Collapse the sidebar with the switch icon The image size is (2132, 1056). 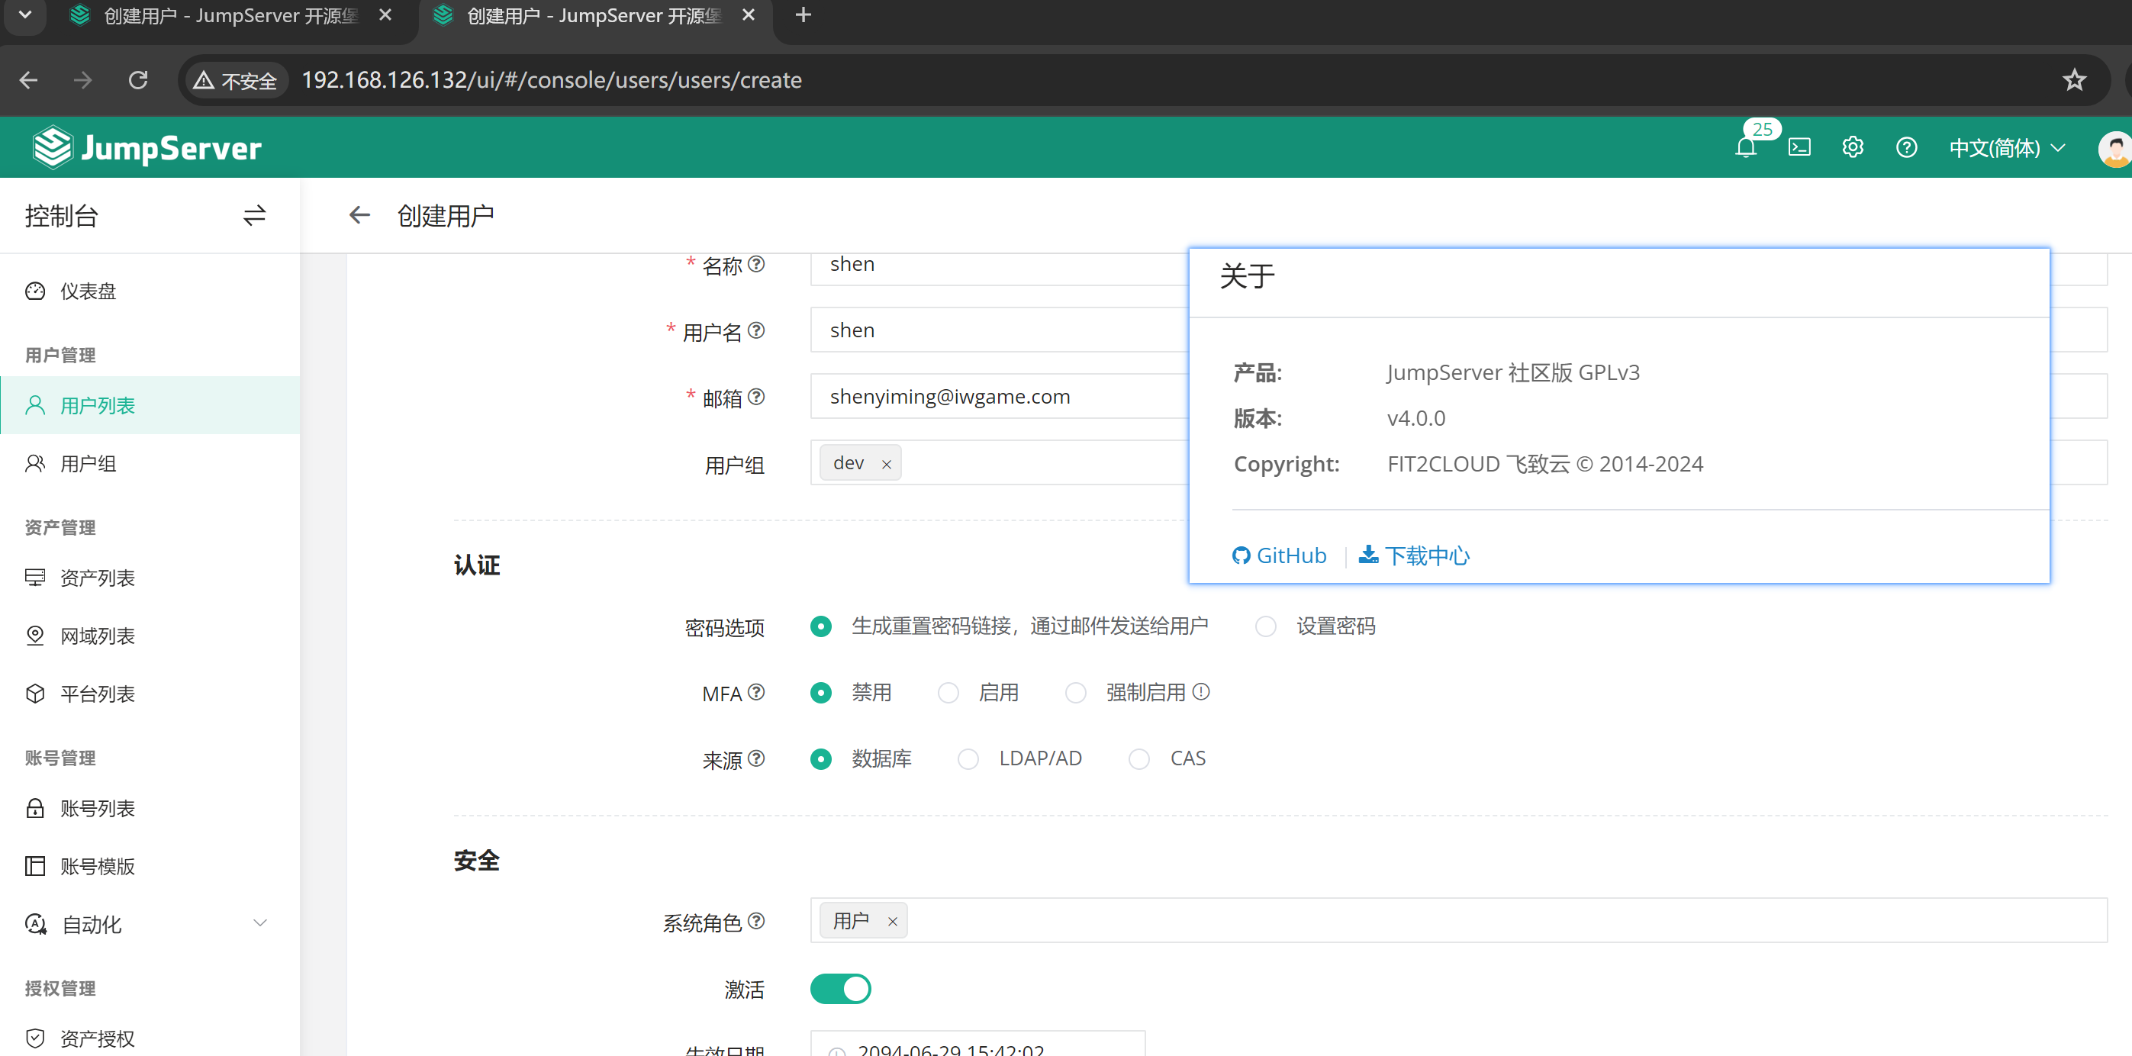click(254, 216)
